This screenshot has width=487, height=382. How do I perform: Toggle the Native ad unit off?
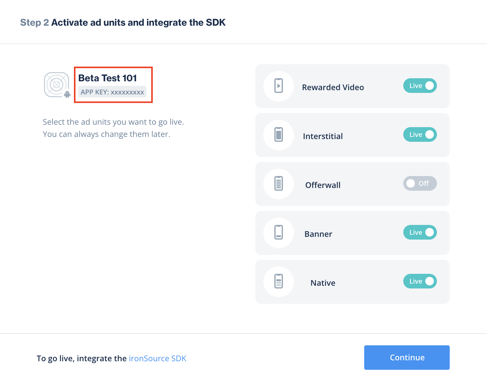click(x=420, y=281)
